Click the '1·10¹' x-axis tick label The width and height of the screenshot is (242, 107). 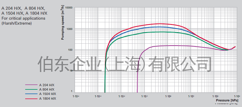[191, 96]
